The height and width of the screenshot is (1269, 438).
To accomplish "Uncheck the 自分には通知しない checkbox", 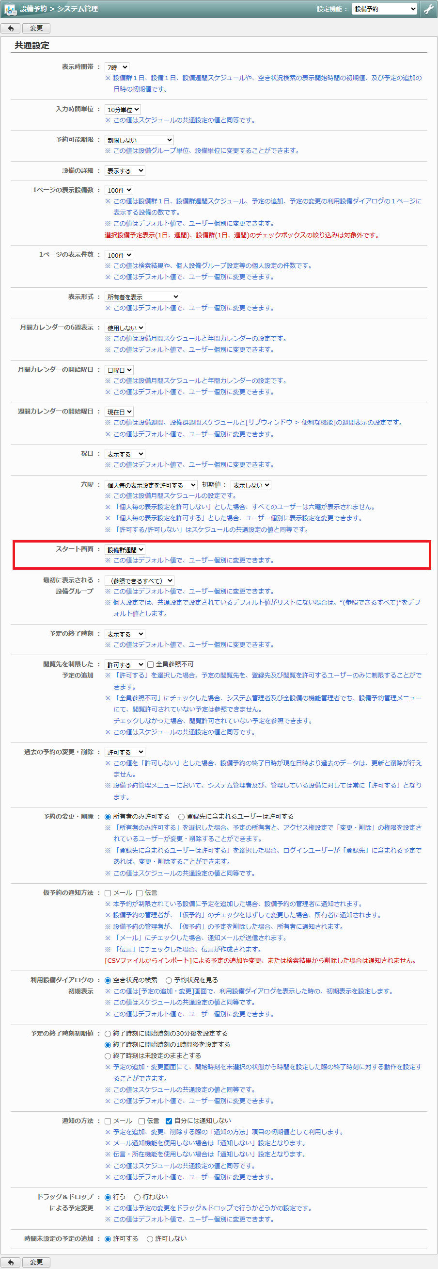I will click(169, 1121).
